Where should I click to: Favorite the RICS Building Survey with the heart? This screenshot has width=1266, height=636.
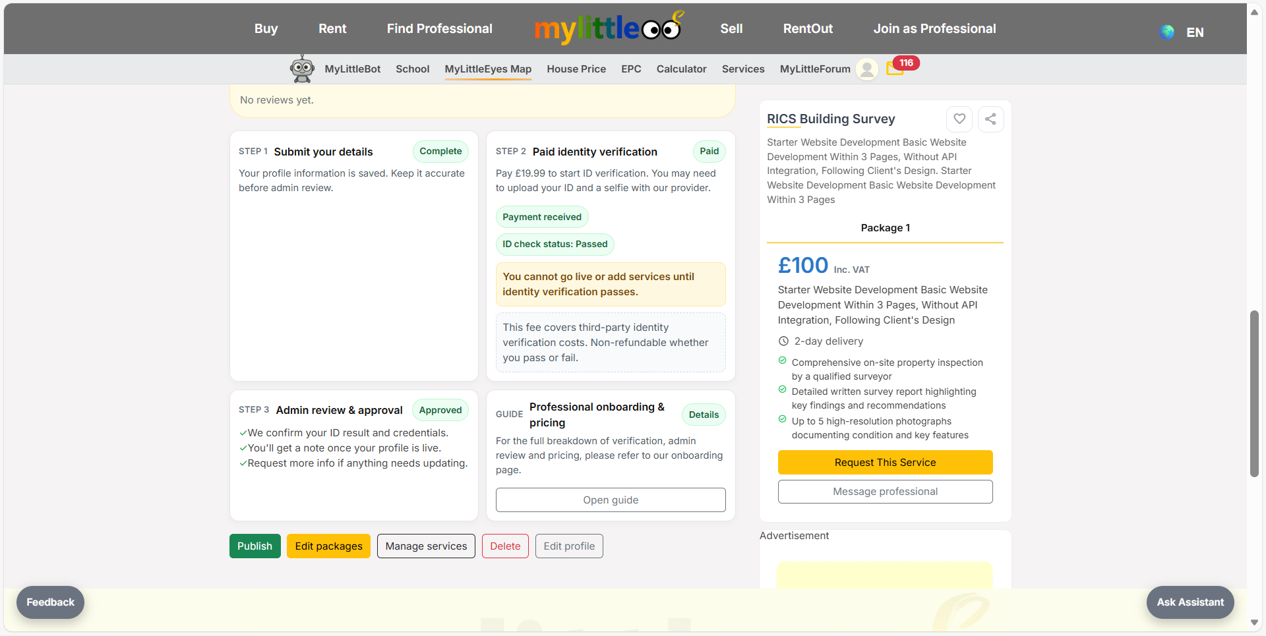point(959,119)
